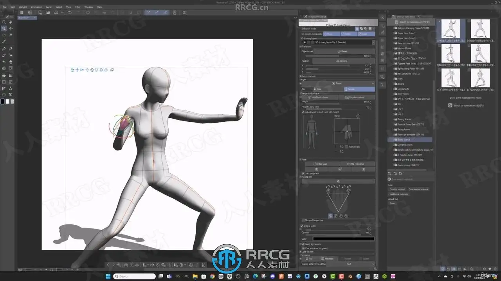Open the File menu
This screenshot has width=501, height=281.
pyautogui.click(x=5, y=7)
